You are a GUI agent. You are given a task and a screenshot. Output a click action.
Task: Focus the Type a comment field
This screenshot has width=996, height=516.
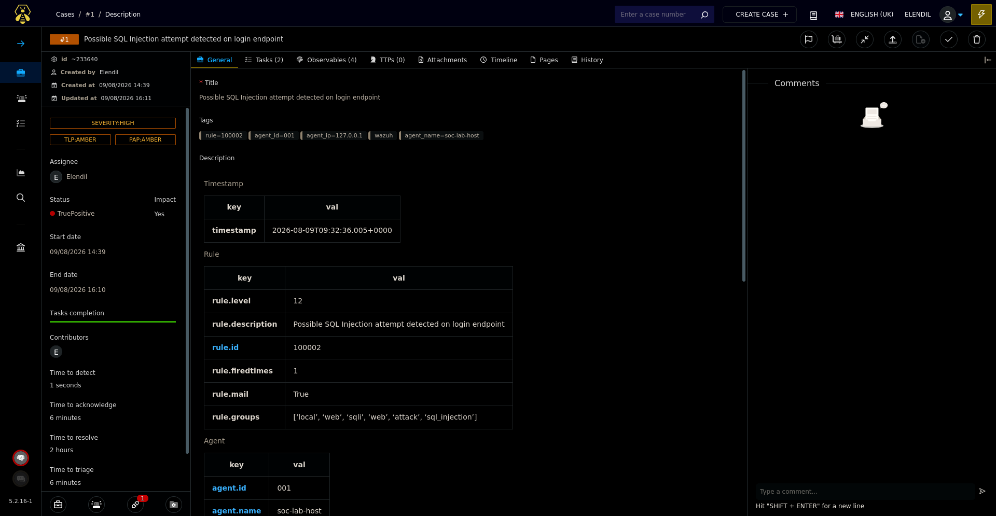click(x=865, y=492)
